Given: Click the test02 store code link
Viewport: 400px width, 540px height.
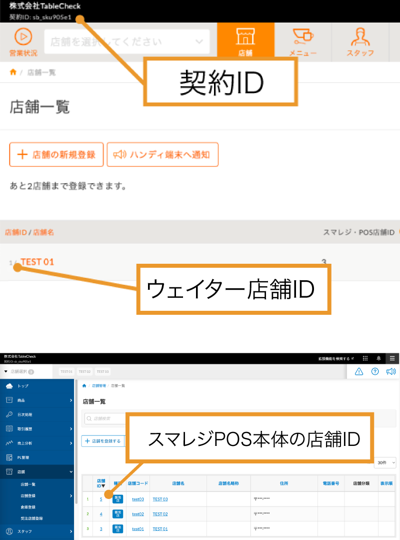Looking at the screenshot, I should point(138,514).
